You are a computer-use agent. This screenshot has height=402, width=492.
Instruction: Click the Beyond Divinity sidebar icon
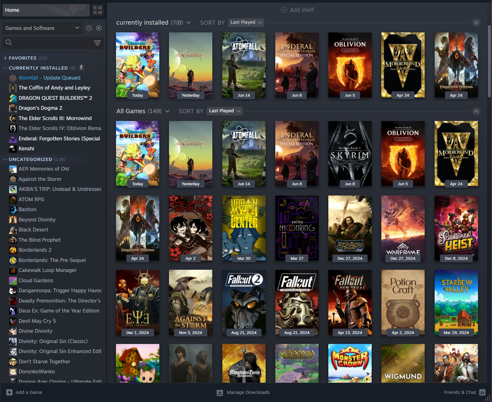(13, 220)
